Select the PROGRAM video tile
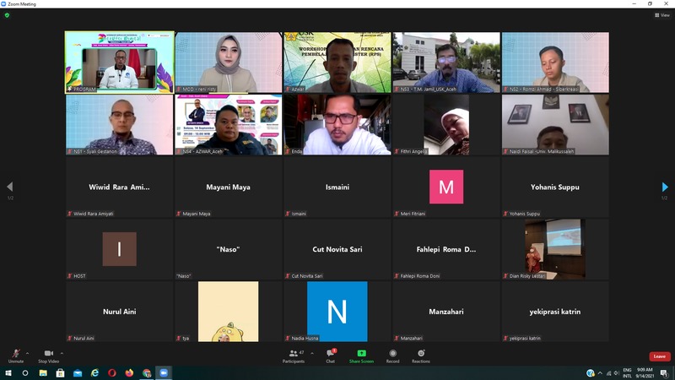675x380 pixels. point(120,62)
